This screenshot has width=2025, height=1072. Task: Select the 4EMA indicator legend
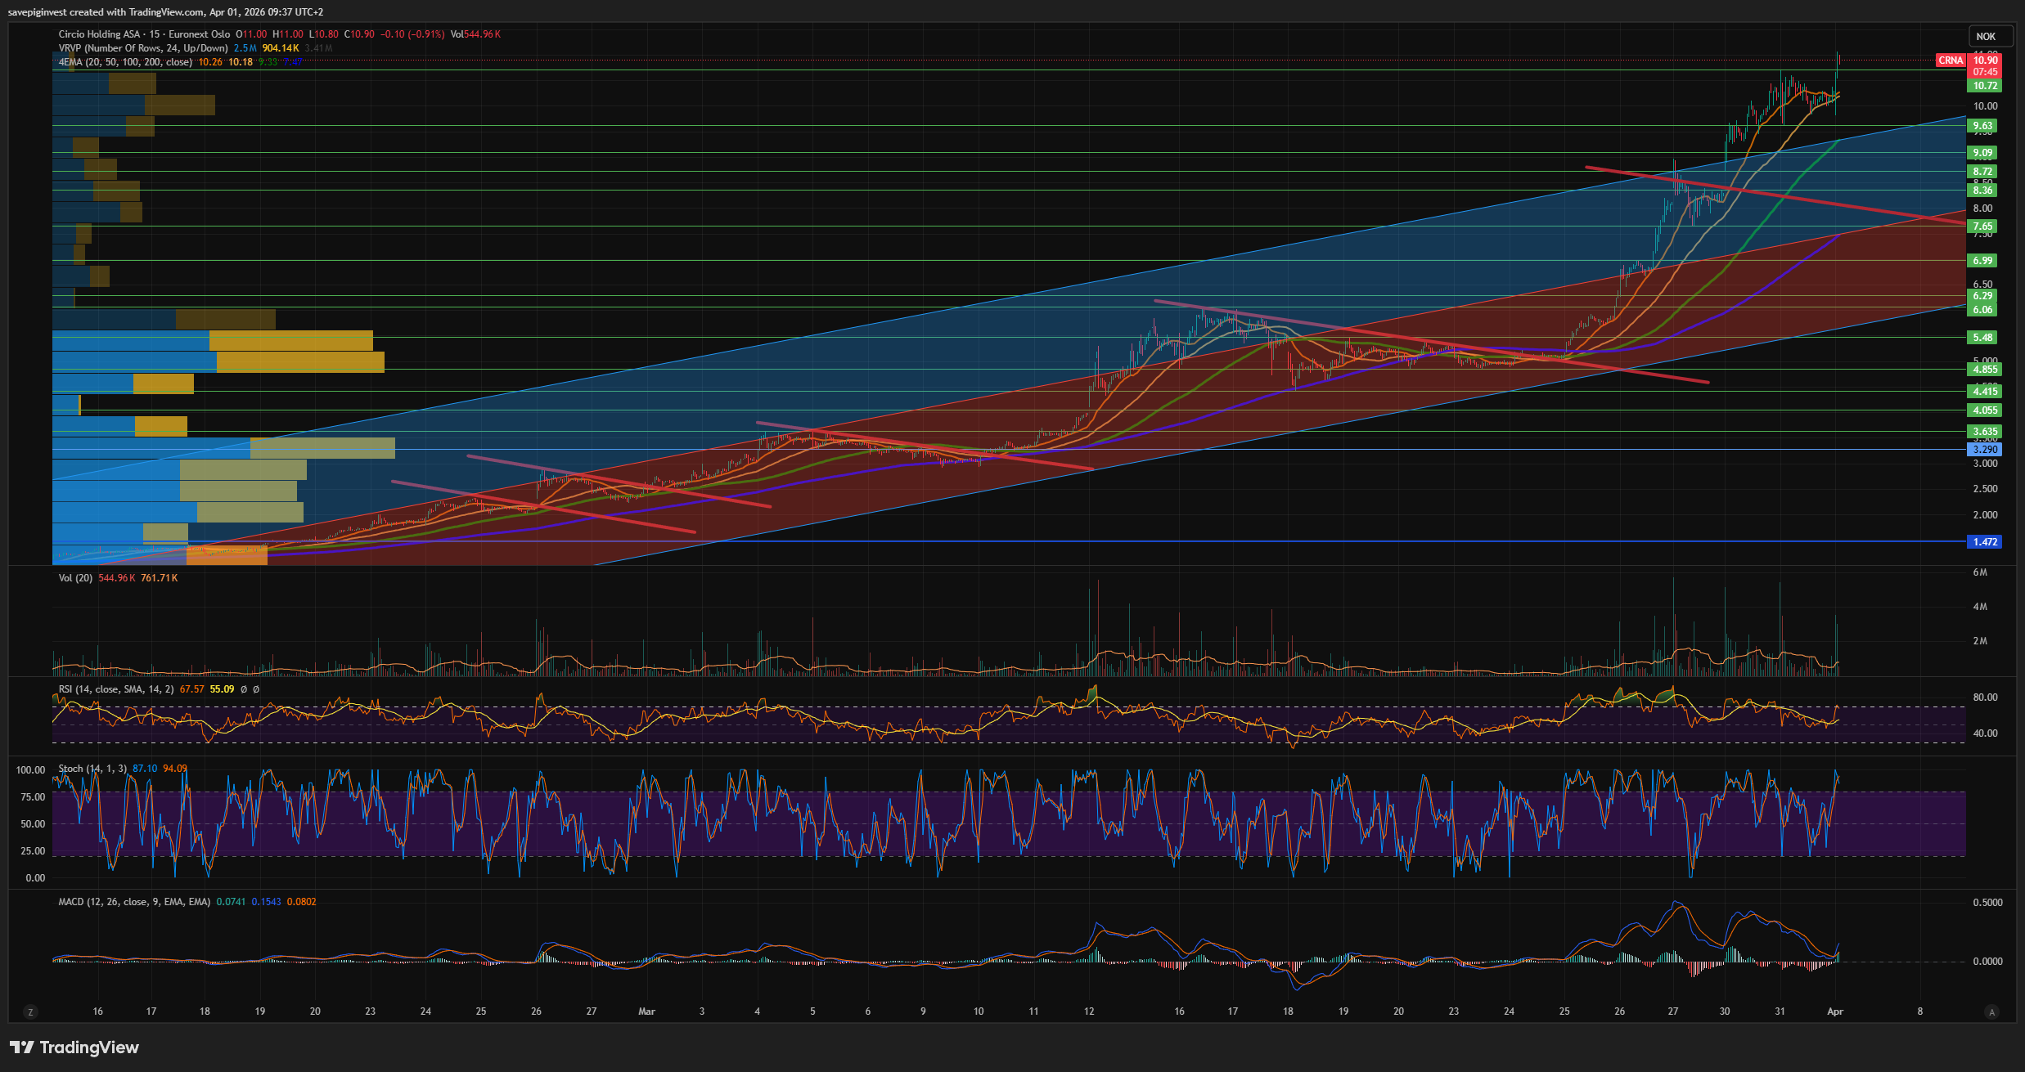(125, 62)
